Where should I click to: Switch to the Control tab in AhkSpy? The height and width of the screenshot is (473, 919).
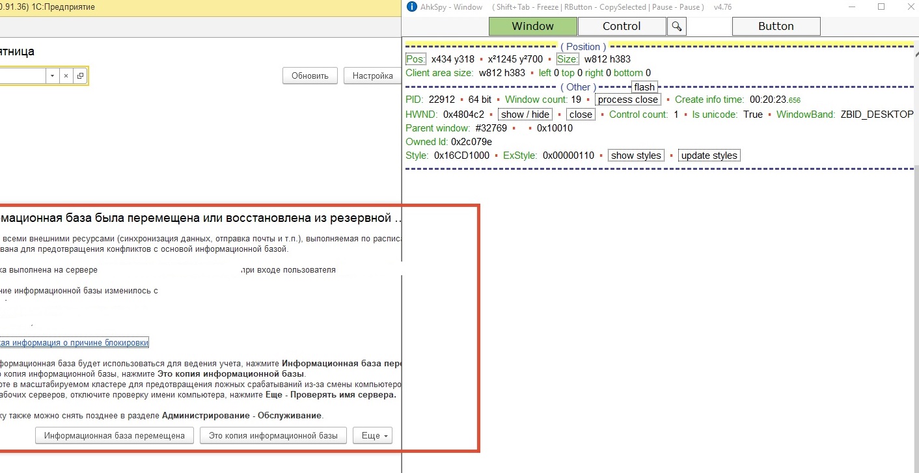pos(622,26)
